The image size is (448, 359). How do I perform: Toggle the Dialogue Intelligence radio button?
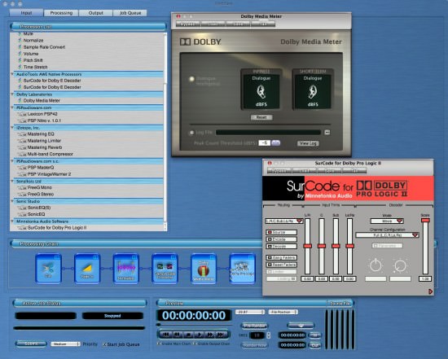tap(191, 79)
